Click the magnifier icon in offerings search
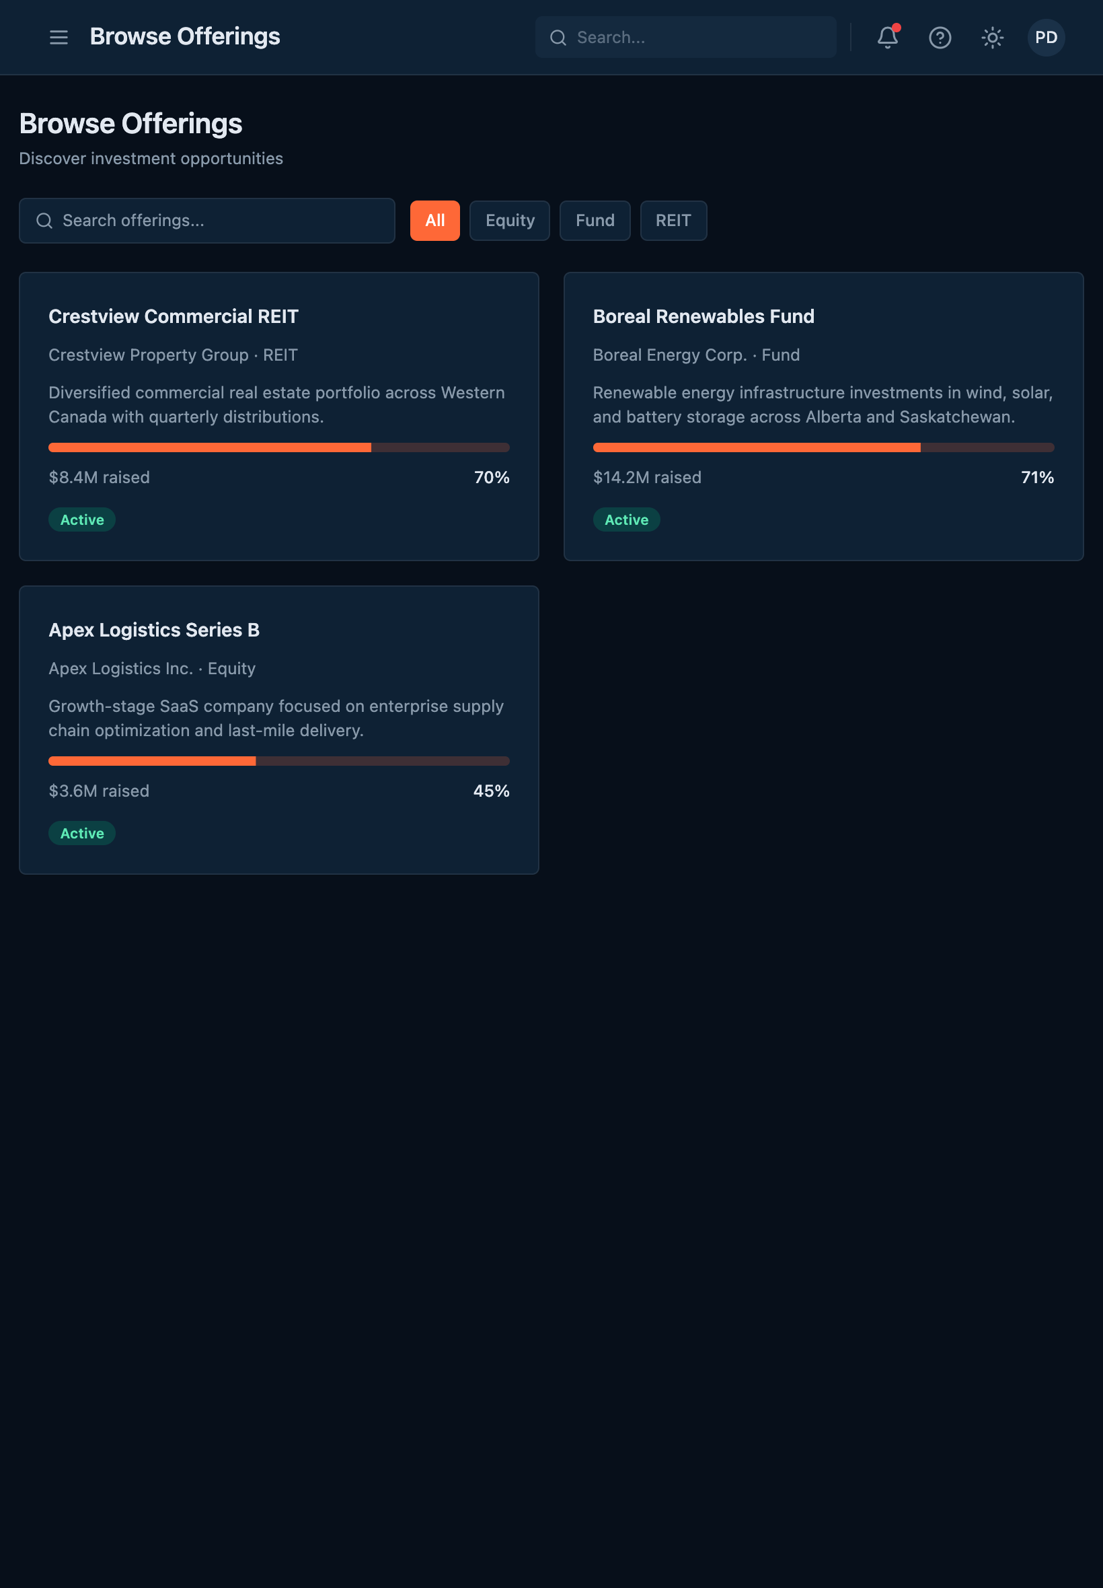The width and height of the screenshot is (1103, 1588). coord(44,221)
